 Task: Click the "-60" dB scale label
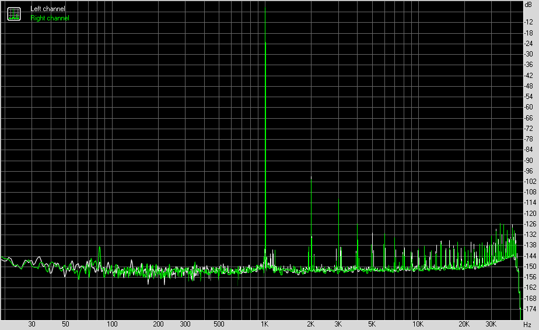click(528, 107)
